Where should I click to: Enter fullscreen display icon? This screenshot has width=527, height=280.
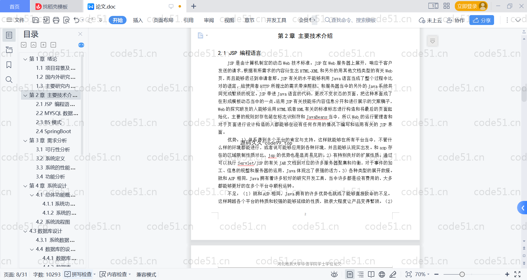coord(517,274)
